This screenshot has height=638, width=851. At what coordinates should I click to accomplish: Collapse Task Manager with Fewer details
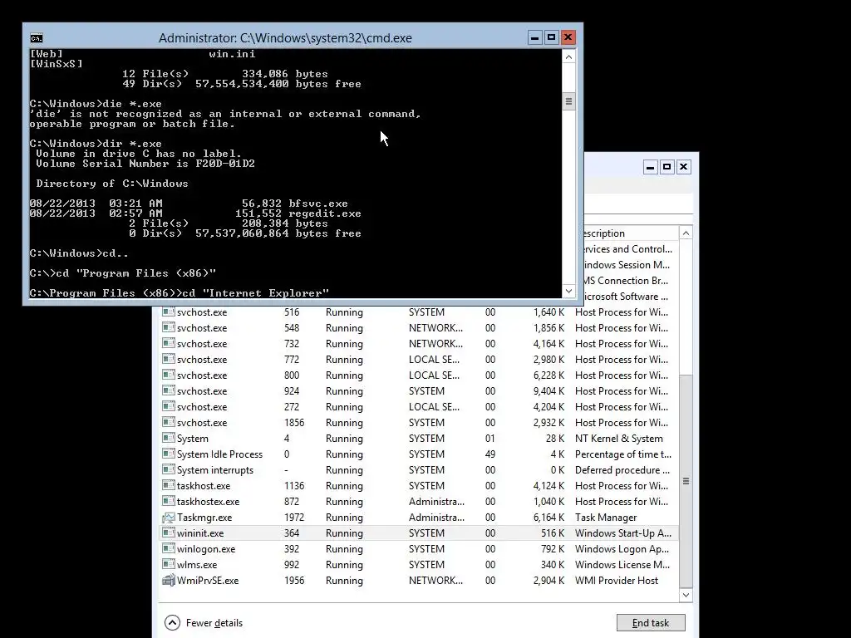pyautogui.click(x=204, y=623)
